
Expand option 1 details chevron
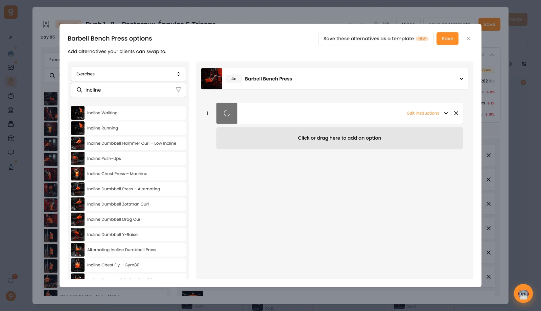click(446, 113)
